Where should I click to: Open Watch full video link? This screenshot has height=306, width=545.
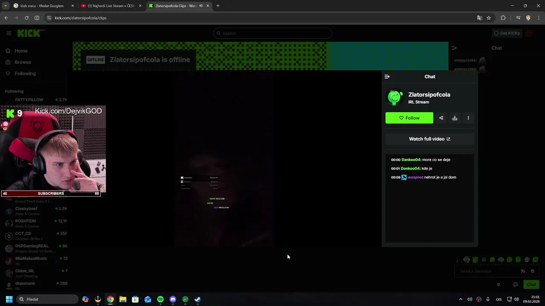pos(430,139)
